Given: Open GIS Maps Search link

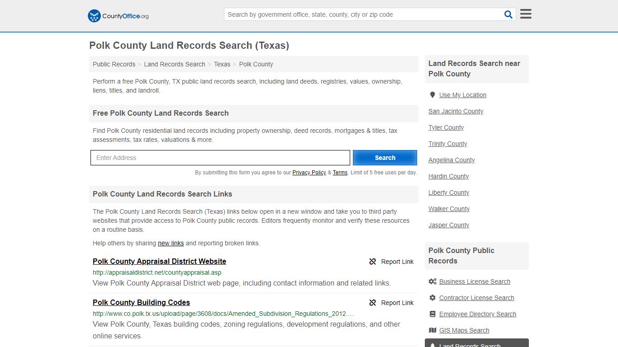Looking at the screenshot, I should click(464, 330).
